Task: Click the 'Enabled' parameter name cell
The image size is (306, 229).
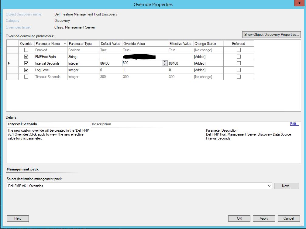Action: [51, 50]
